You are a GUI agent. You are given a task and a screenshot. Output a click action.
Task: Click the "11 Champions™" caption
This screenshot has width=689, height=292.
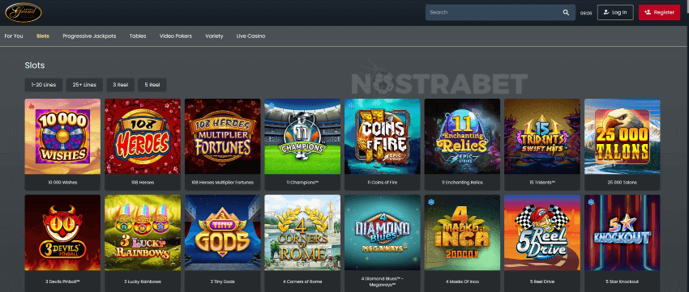coord(302,182)
